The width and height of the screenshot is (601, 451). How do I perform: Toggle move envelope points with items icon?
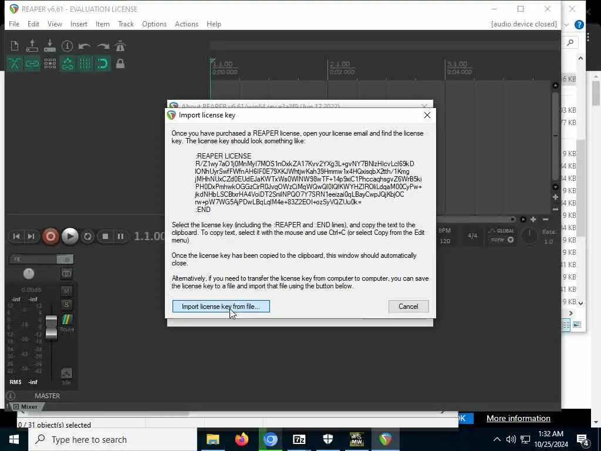[x=67, y=63]
